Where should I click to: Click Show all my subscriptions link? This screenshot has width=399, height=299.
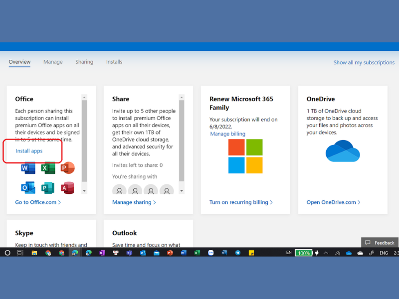point(364,63)
